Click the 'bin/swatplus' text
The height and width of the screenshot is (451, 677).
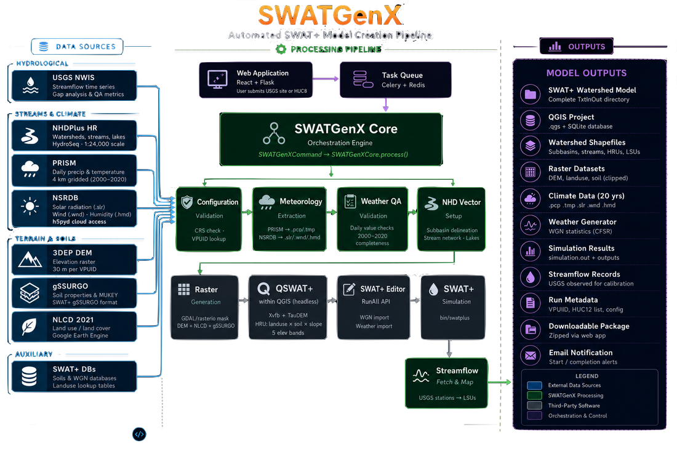pyautogui.click(x=455, y=317)
